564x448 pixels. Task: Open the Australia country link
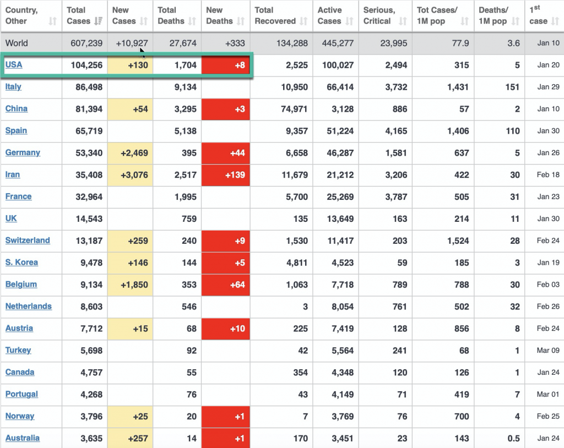pos(23,438)
